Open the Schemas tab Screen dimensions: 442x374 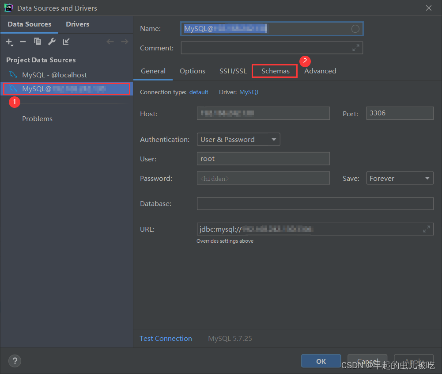tap(275, 71)
